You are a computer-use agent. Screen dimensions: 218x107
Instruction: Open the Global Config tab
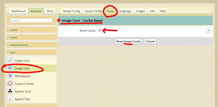click(71, 11)
